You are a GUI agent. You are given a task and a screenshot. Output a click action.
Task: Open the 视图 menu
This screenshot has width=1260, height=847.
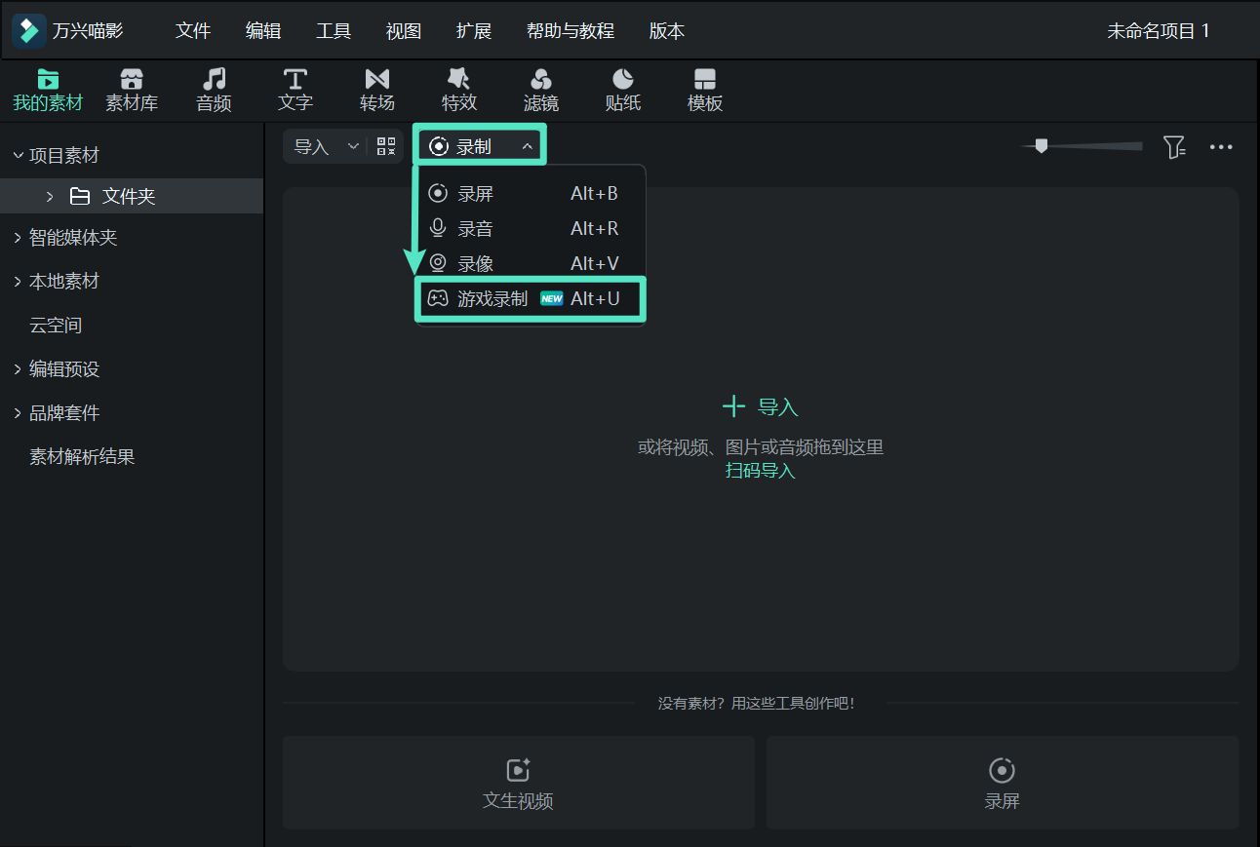[x=404, y=31]
